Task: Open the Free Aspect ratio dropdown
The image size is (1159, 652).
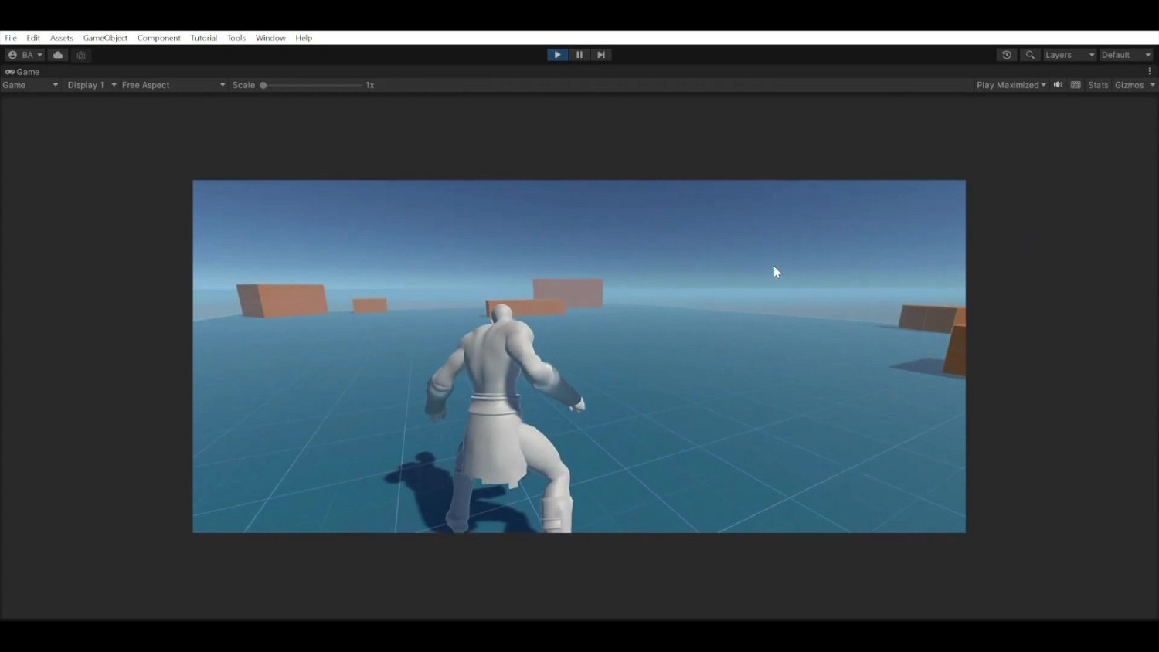Action: [170, 85]
